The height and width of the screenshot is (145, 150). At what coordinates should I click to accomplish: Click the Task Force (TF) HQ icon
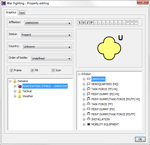89,89
